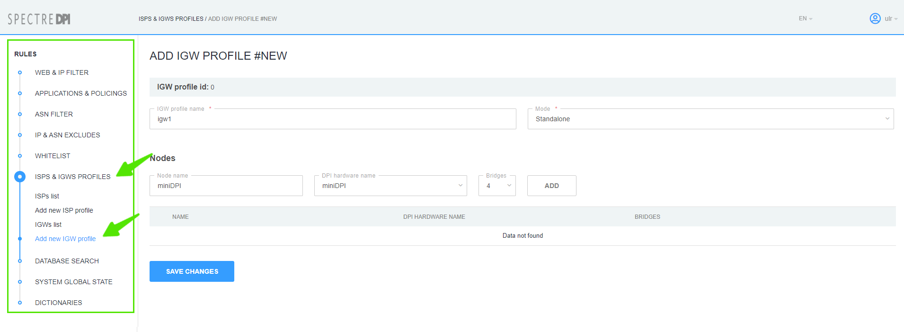The image size is (904, 332).
Task: Open the DPI hardware name dropdown
Action: pos(390,186)
